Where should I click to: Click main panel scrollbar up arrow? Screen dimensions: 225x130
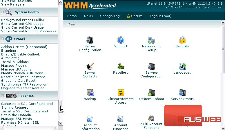[x=223, y=23]
